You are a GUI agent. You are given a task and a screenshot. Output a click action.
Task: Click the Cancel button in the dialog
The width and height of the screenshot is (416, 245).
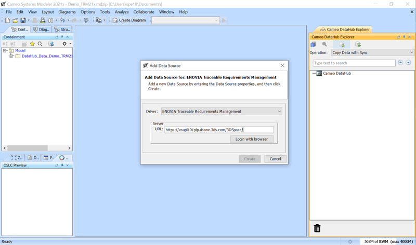(275, 159)
